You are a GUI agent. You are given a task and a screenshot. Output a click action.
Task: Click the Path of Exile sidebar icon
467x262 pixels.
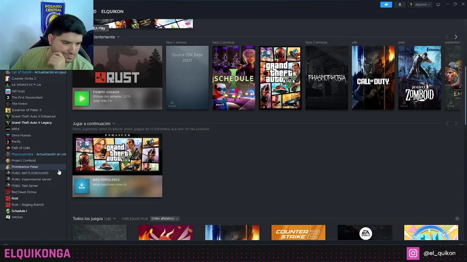coord(8,148)
